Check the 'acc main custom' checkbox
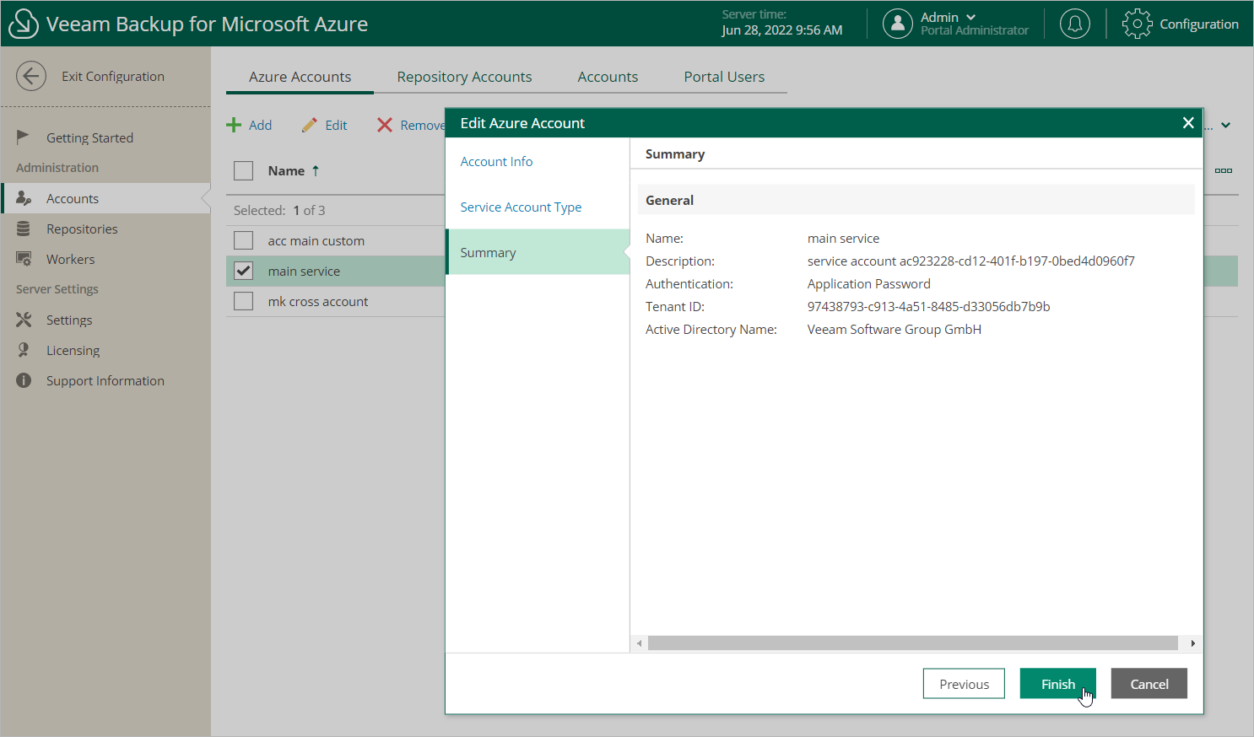The width and height of the screenshot is (1254, 737). [x=244, y=240]
